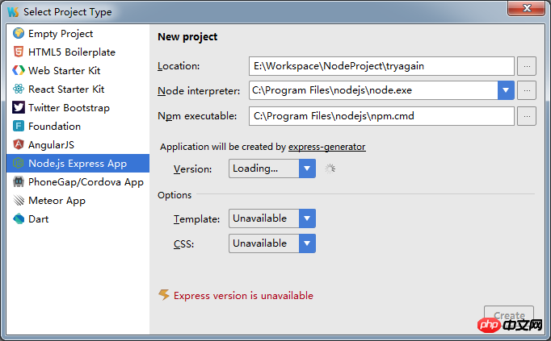Click the HTML5 Boilerplate shield icon
Screen dimensions: 551x341
point(19,52)
